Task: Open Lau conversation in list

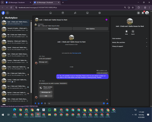Action: pos(15,87)
